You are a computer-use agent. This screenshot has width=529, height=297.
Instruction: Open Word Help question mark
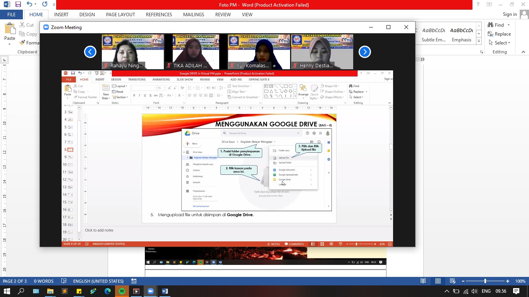coord(478,5)
